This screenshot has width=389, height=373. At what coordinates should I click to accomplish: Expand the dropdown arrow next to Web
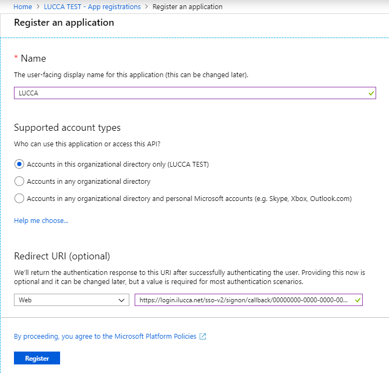(x=121, y=300)
